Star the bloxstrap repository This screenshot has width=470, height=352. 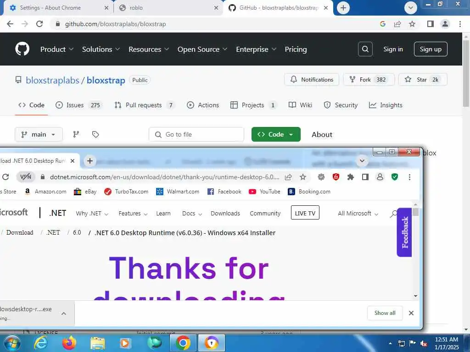(x=423, y=79)
